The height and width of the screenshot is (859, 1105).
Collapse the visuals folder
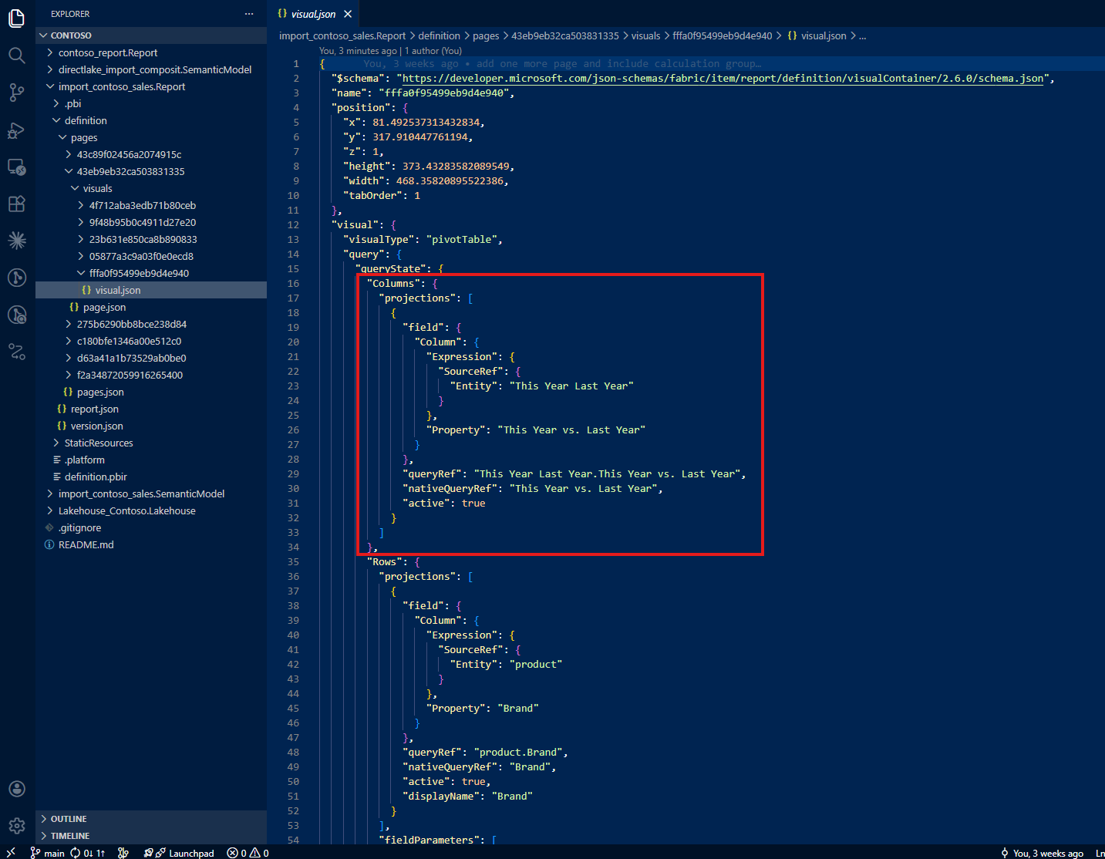click(150, 188)
